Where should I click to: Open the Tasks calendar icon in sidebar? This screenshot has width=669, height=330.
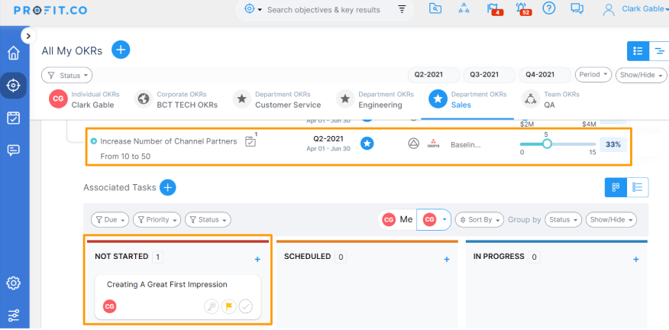tap(14, 118)
